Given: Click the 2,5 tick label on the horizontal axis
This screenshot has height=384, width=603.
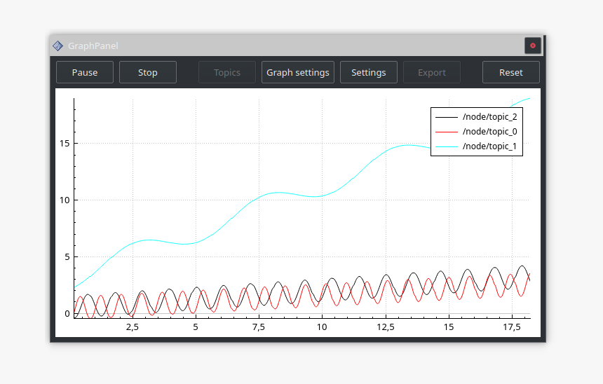Looking at the screenshot, I should tap(132, 327).
